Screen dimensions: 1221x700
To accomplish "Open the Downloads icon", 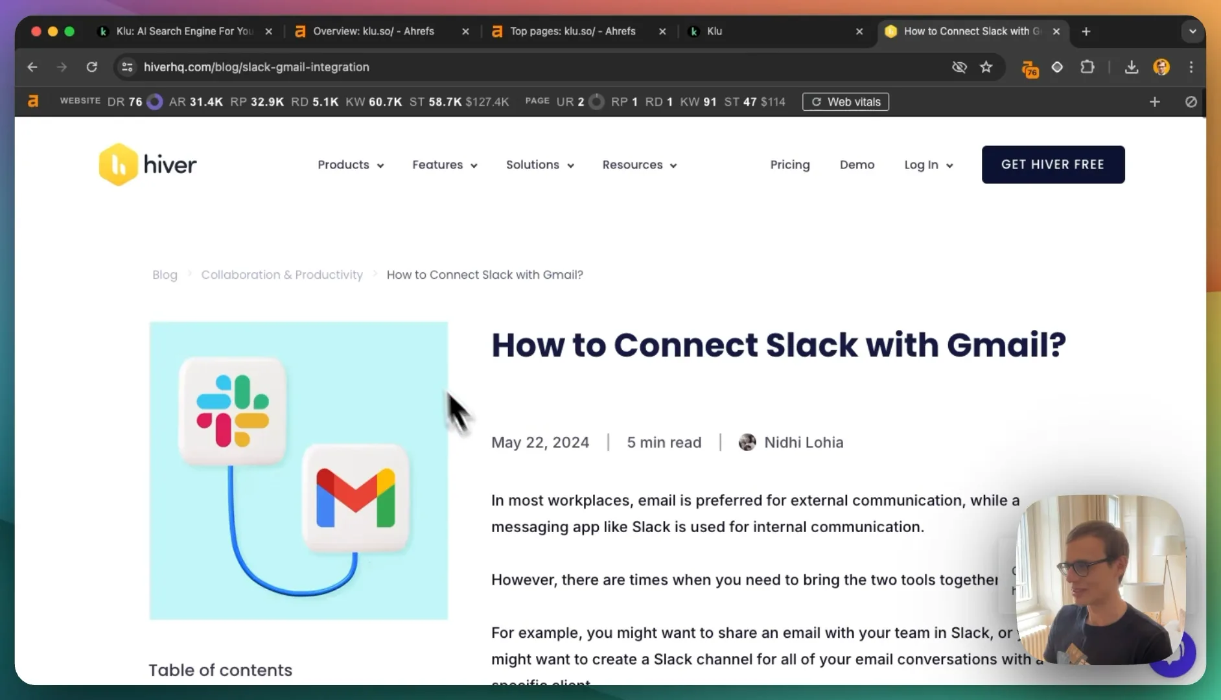I will coord(1132,67).
